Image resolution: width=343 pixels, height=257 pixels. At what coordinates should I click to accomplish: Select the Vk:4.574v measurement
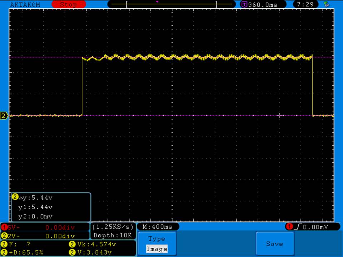96,245
